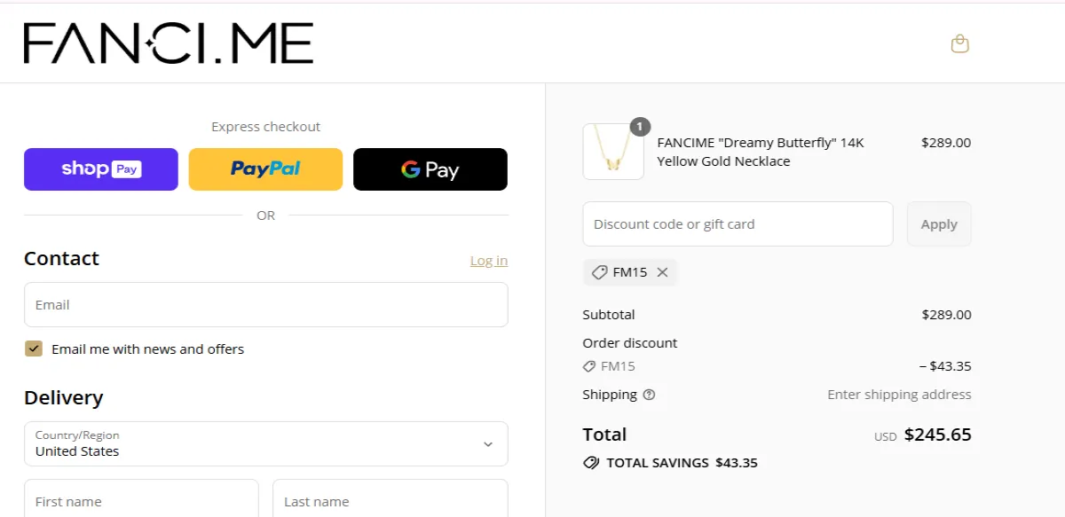The image size is (1065, 517).
Task: Click the USD currency label next to total
Action: 884,435
